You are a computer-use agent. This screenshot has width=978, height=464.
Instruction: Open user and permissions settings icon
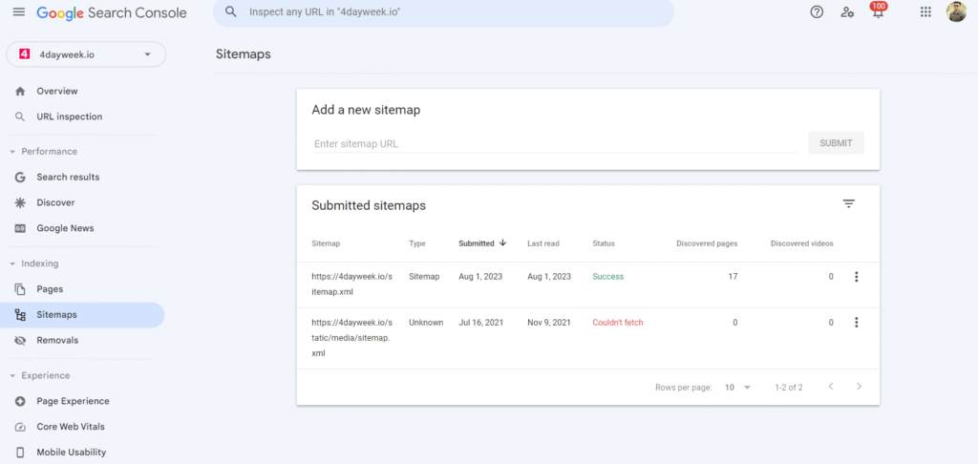pos(847,11)
